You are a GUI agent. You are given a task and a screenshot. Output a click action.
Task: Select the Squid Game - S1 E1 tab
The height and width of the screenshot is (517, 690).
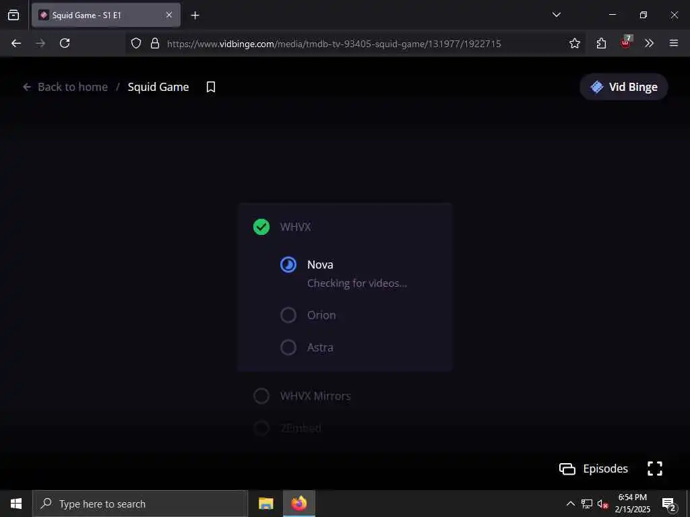click(x=106, y=15)
